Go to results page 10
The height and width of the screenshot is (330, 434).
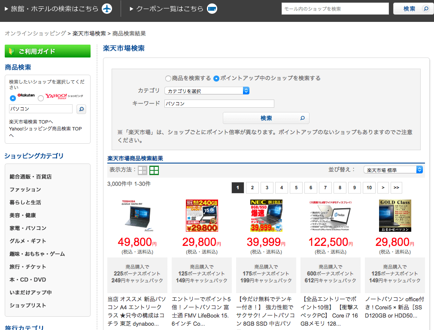click(x=369, y=188)
